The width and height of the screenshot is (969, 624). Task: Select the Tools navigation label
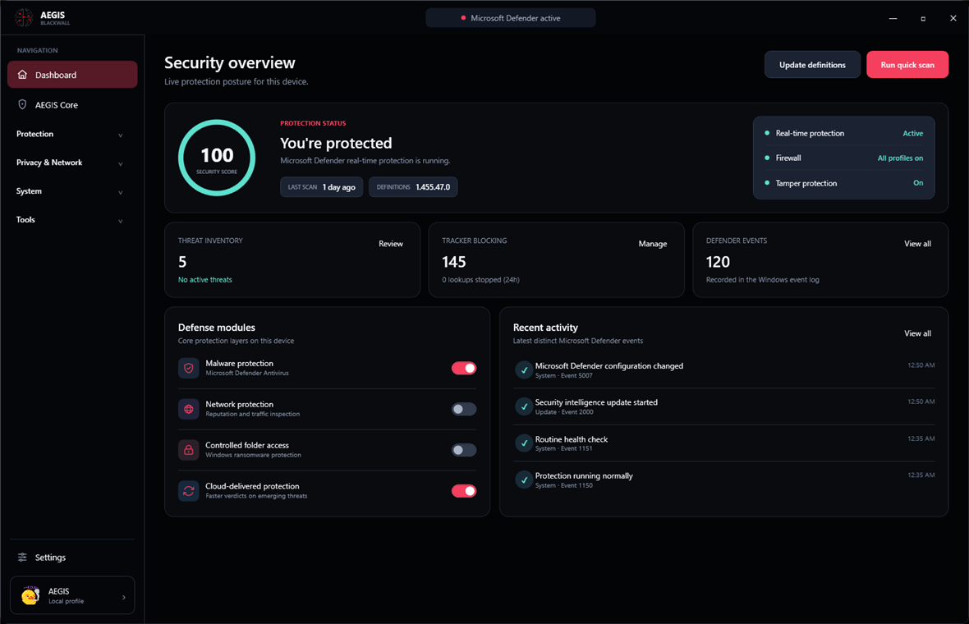click(x=25, y=219)
